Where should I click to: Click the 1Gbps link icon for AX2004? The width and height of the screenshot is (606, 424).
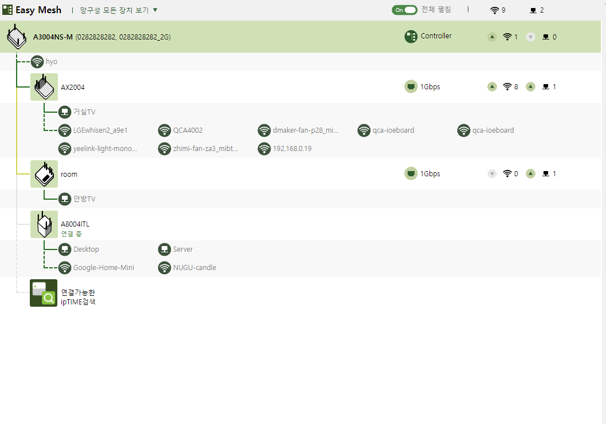click(411, 87)
